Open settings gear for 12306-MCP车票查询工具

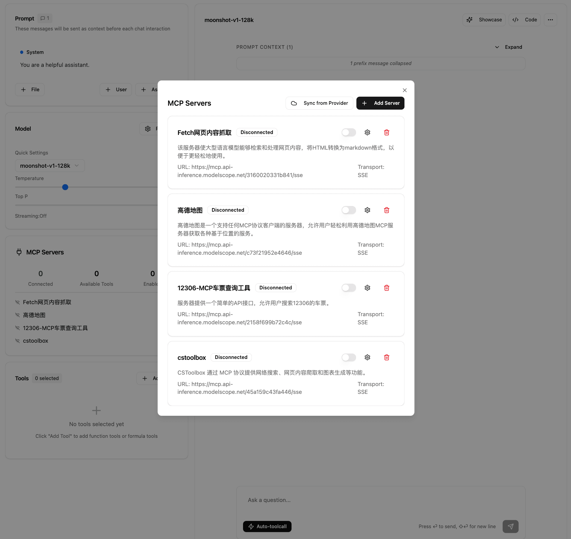pos(367,288)
